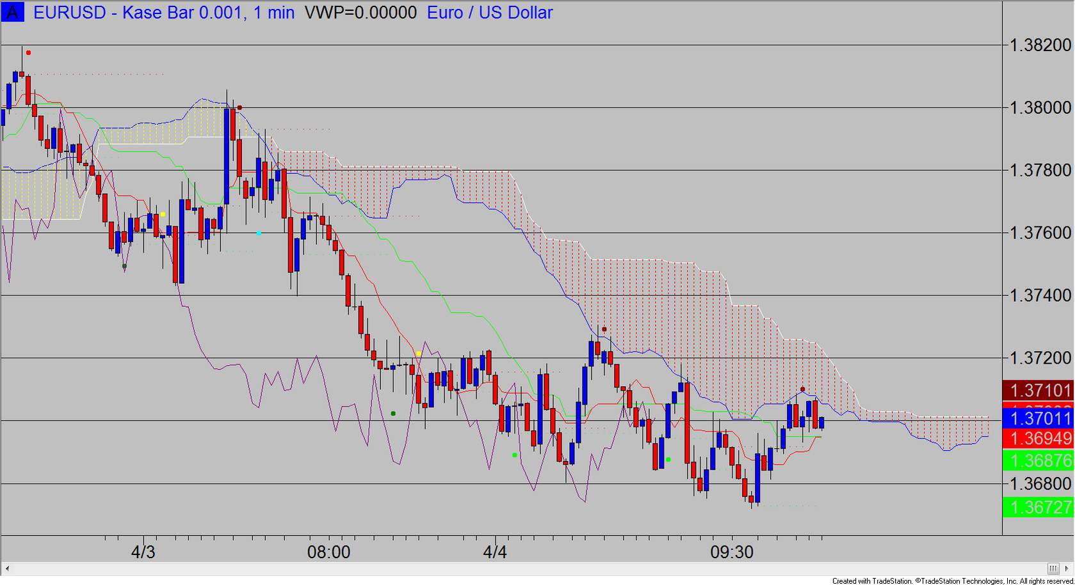The image size is (1075, 585).
Task: Select the dark red 1.37101 price marker
Action: click(1038, 391)
